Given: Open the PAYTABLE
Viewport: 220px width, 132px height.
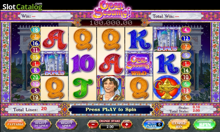Looking at the screenshot, I should point(16,124).
